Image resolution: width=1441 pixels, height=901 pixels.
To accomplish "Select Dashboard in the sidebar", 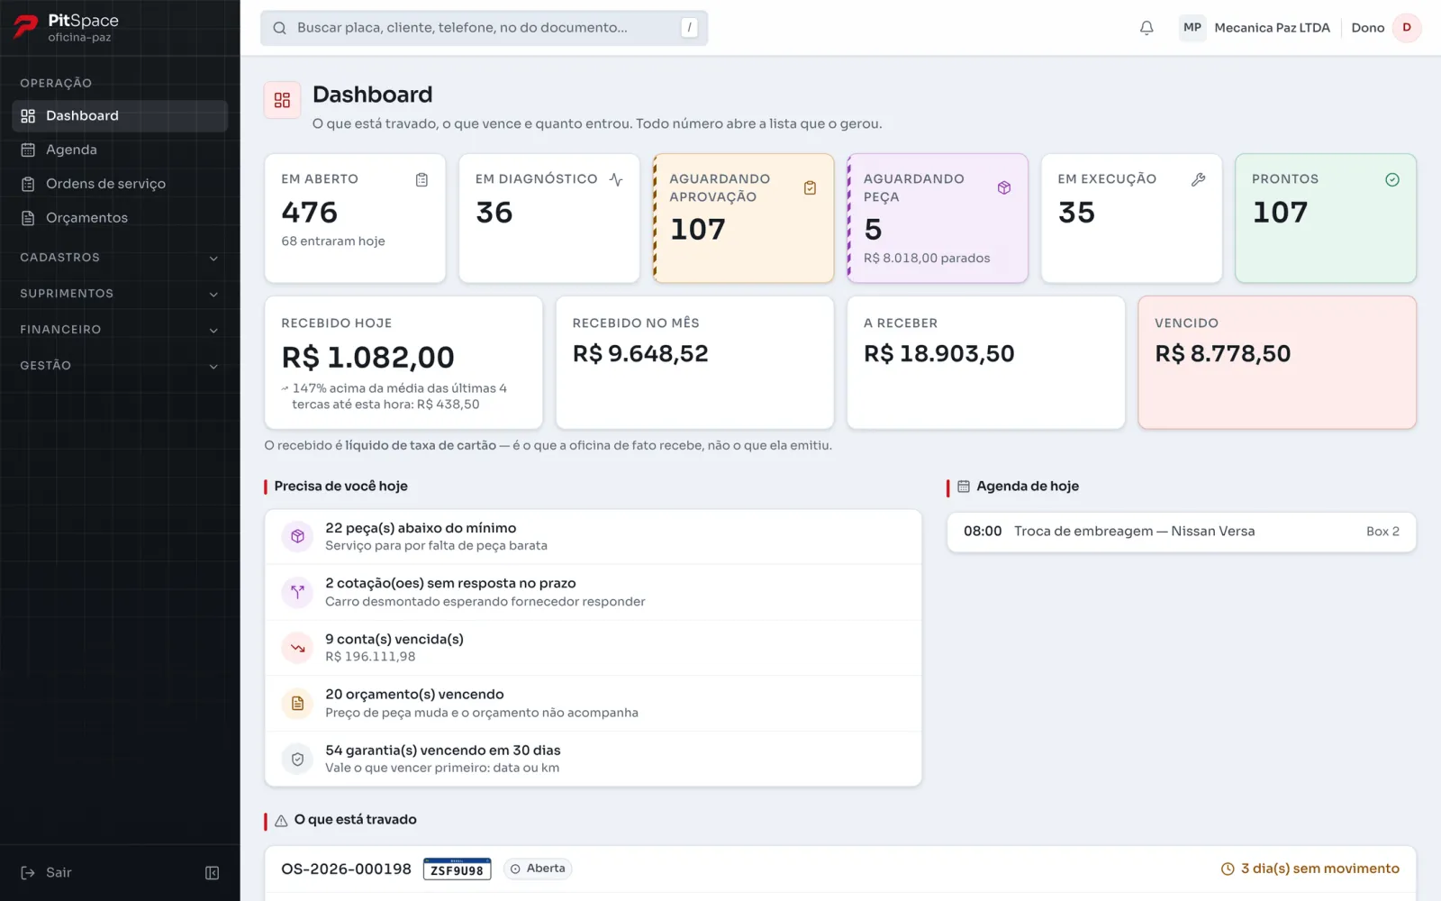I will pos(120,116).
